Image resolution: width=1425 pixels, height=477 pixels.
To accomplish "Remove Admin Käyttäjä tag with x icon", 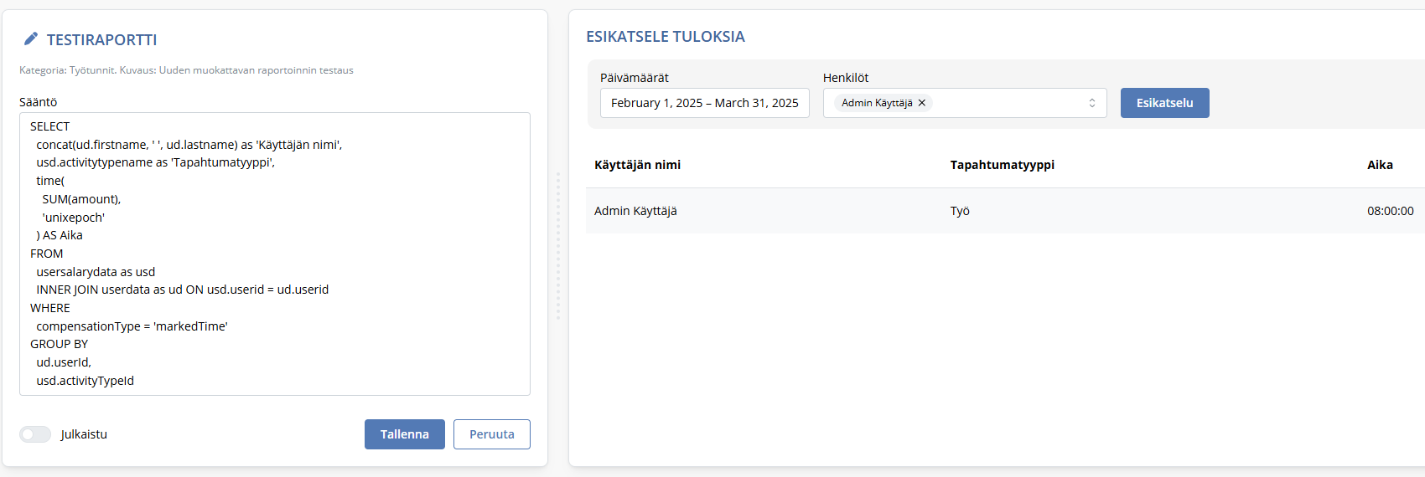I will 922,103.
